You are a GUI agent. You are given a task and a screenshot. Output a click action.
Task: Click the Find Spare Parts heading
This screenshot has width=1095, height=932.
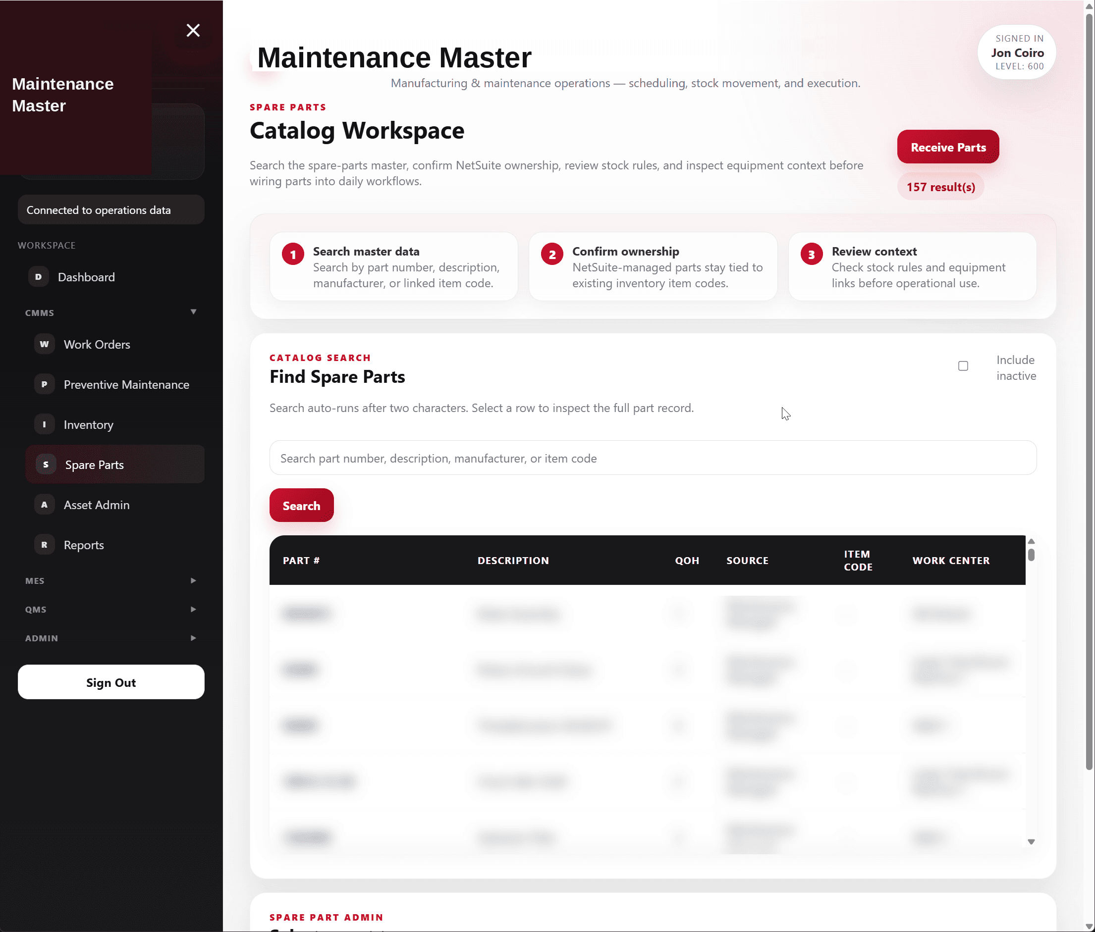tap(337, 377)
